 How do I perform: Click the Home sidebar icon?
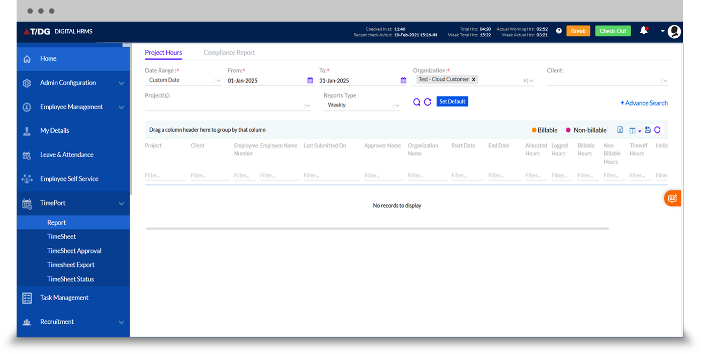pos(27,59)
